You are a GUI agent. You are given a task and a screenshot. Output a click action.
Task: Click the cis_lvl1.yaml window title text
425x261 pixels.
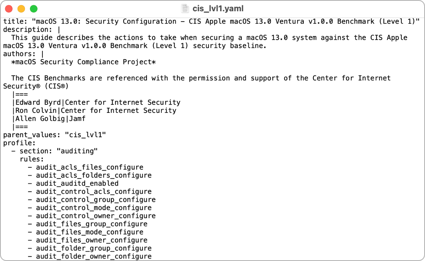[x=218, y=8]
